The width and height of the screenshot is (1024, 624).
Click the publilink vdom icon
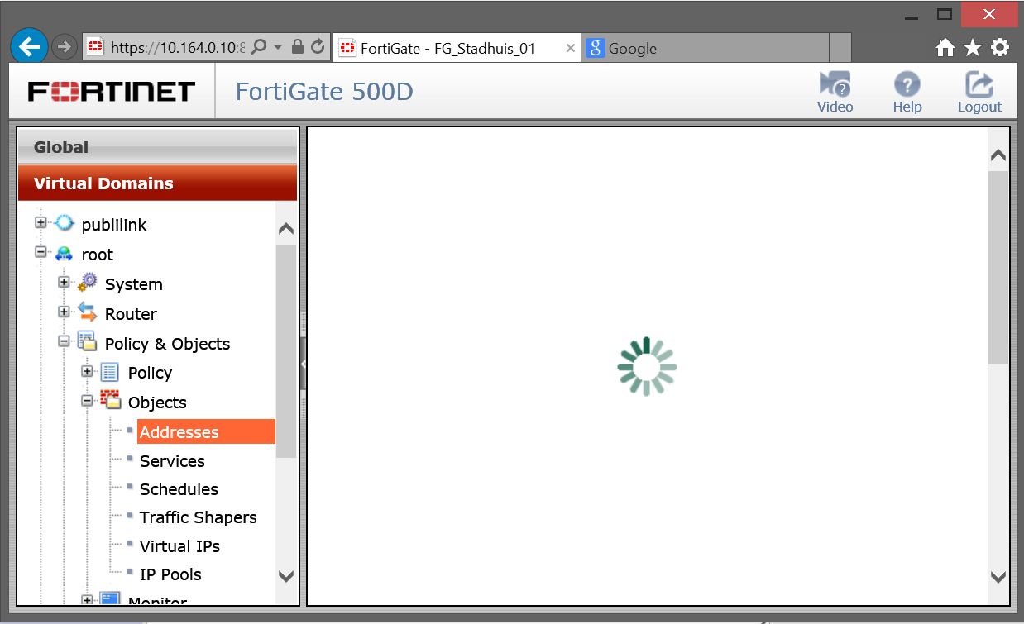point(64,223)
